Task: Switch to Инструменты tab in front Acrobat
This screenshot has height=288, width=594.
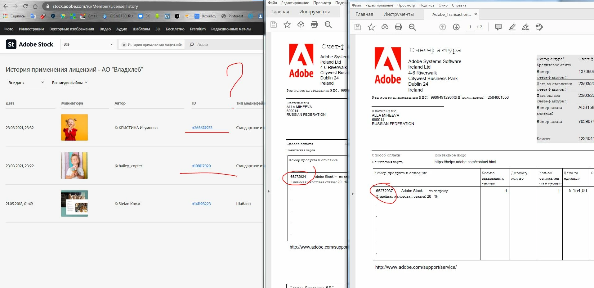Action: (399, 14)
